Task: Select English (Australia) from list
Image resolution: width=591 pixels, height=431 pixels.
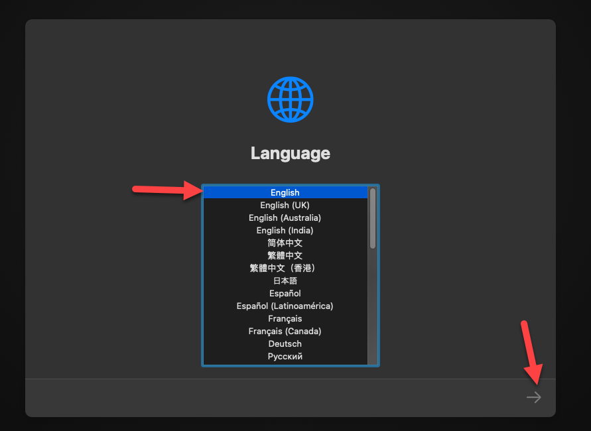Action: point(285,217)
